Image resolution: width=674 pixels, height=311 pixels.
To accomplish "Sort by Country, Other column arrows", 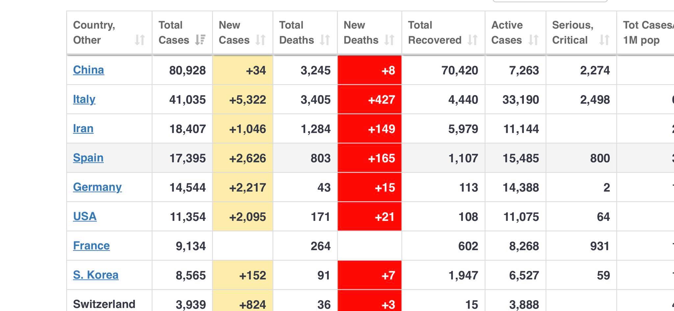I will (140, 40).
